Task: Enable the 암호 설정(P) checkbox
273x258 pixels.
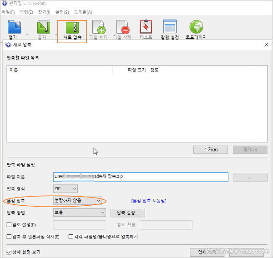Action: (x=9, y=225)
